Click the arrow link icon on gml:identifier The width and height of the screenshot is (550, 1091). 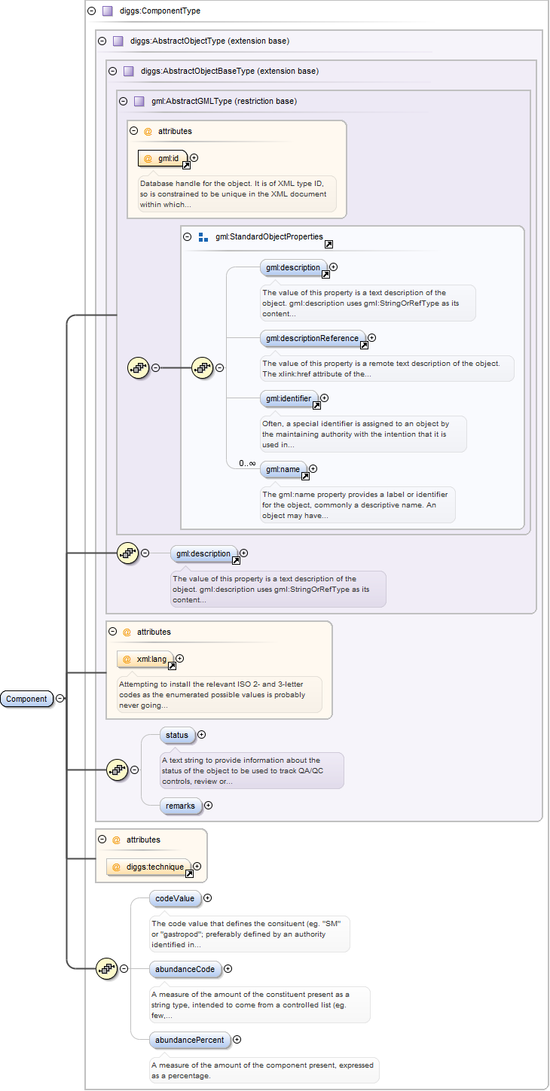pyautogui.click(x=316, y=404)
